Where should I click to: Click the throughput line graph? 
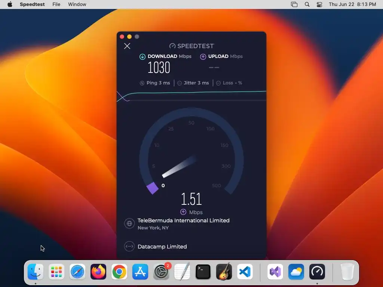191,96
